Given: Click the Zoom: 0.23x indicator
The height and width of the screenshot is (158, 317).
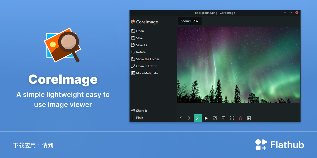Looking at the screenshot, I should pyautogui.click(x=189, y=21).
